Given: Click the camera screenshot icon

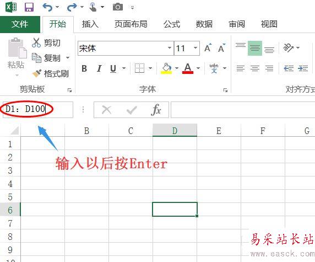Looking at the screenshot, I should 118,7.
